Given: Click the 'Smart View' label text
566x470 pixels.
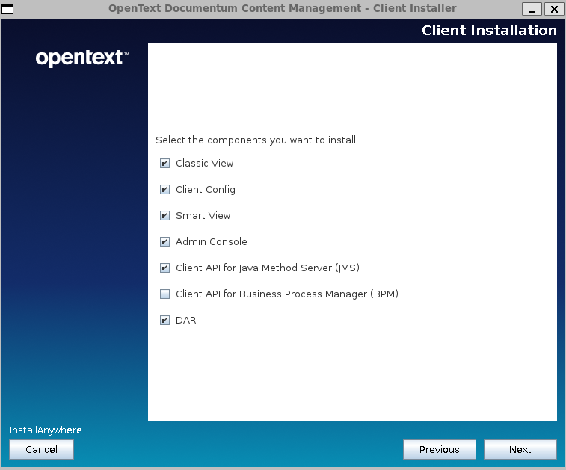Looking at the screenshot, I should click(203, 216).
